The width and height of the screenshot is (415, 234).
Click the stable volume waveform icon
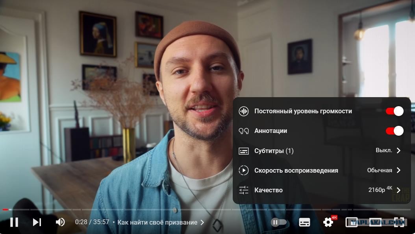click(243, 111)
